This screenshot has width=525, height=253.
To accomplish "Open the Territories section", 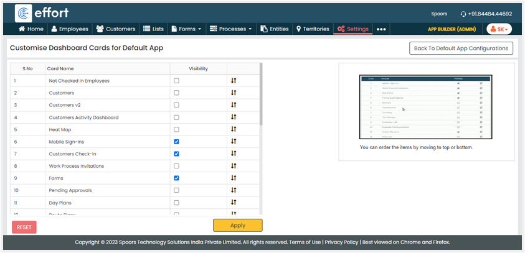I will [313, 29].
